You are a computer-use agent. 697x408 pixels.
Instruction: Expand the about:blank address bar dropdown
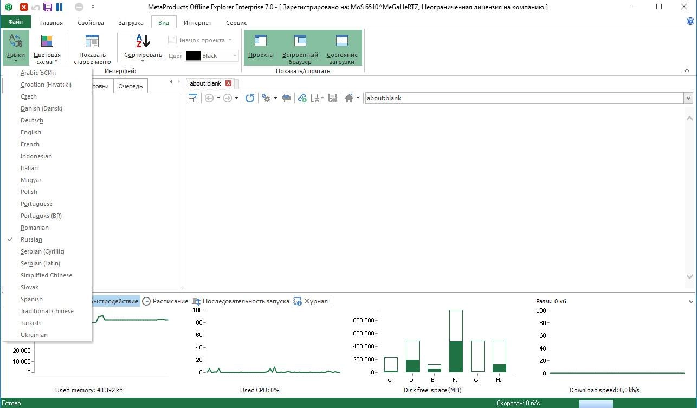pos(688,98)
